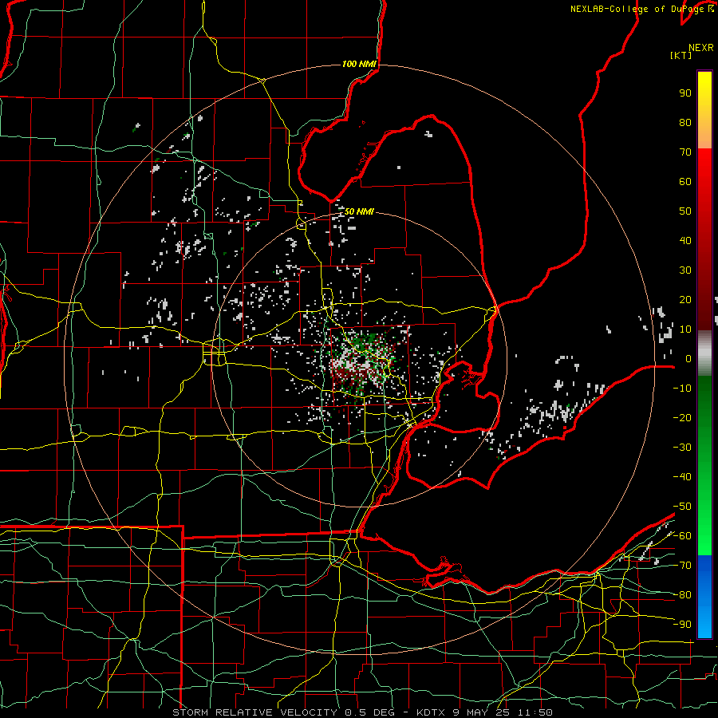Viewport: 718px width, 718px height.
Task: Click the positive "10" scale label
Action: (685, 329)
